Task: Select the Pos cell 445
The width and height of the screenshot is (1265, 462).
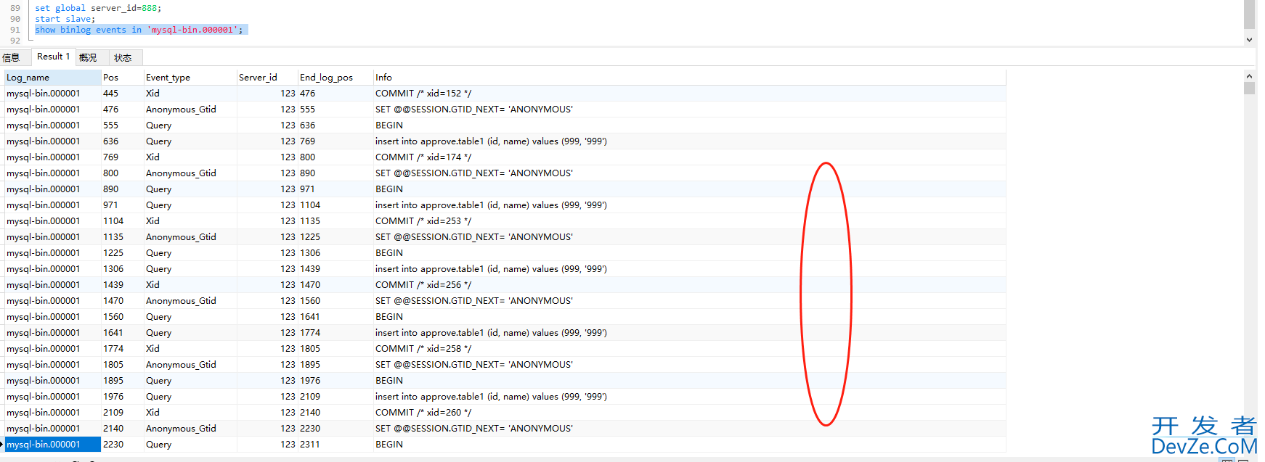Action: tap(122, 94)
